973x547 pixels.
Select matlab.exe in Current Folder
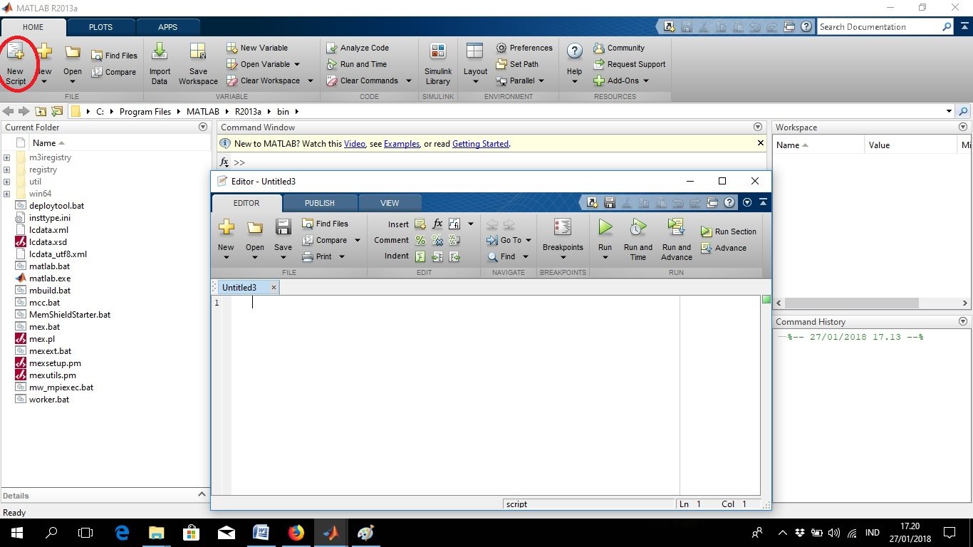coord(49,278)
